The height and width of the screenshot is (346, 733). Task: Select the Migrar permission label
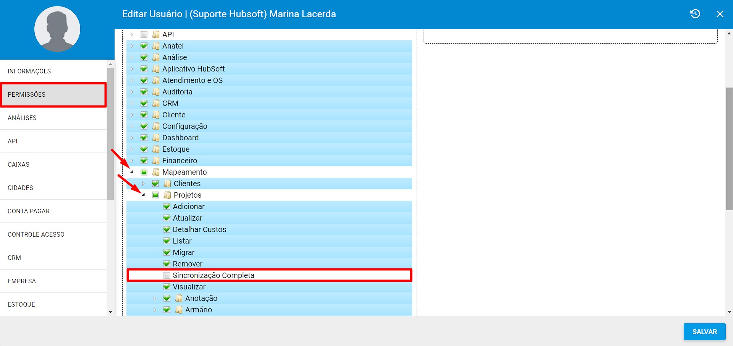[183, 252]
